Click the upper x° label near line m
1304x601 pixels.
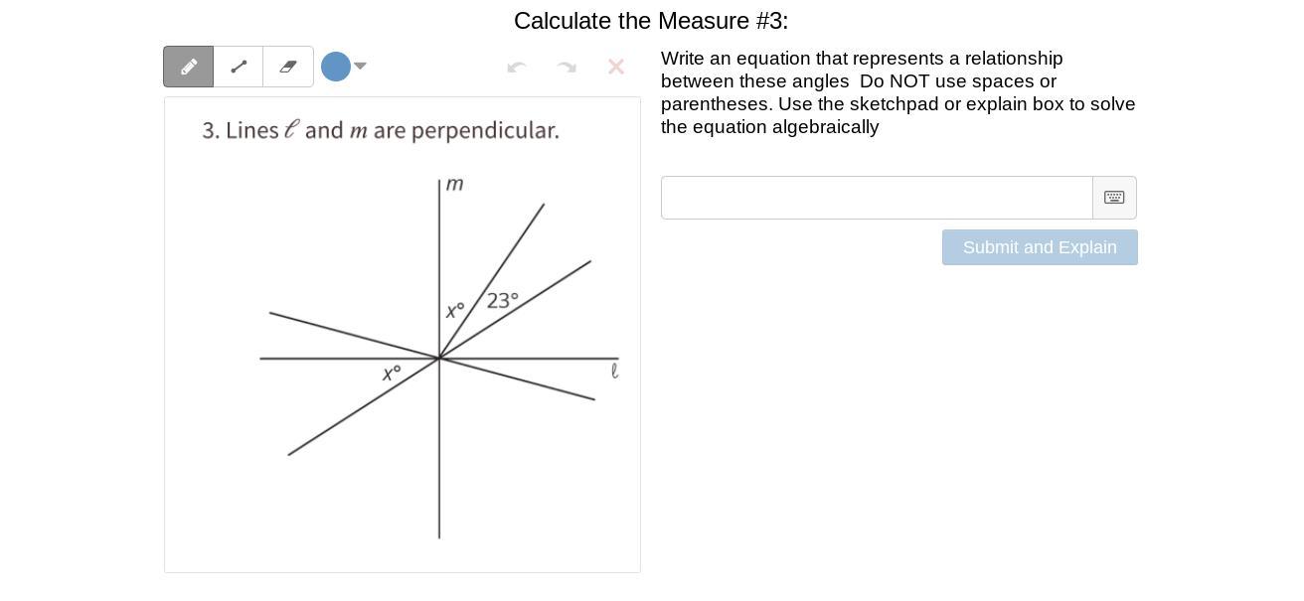(x=455, y=310)
